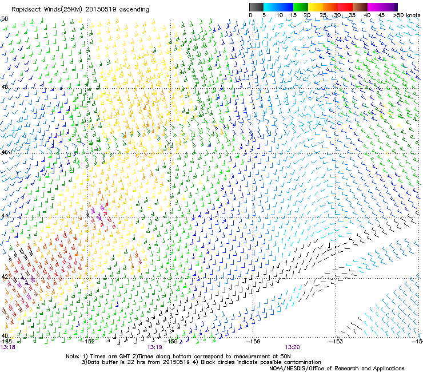This screenshot has height=372, width=423.
Task: Click the longitude label -165
Action: pos(6,341)
